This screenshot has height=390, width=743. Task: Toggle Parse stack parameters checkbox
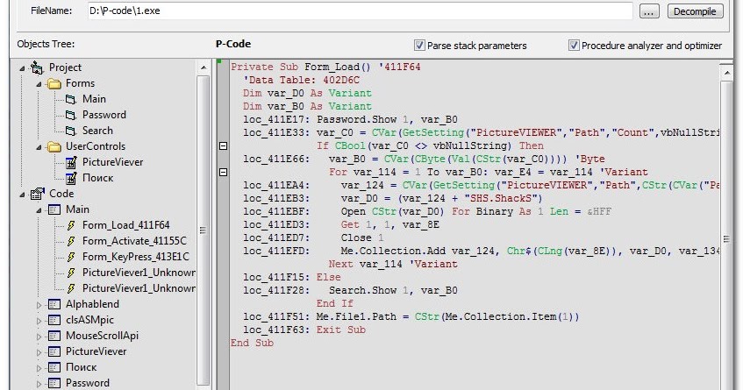(419, 46)
